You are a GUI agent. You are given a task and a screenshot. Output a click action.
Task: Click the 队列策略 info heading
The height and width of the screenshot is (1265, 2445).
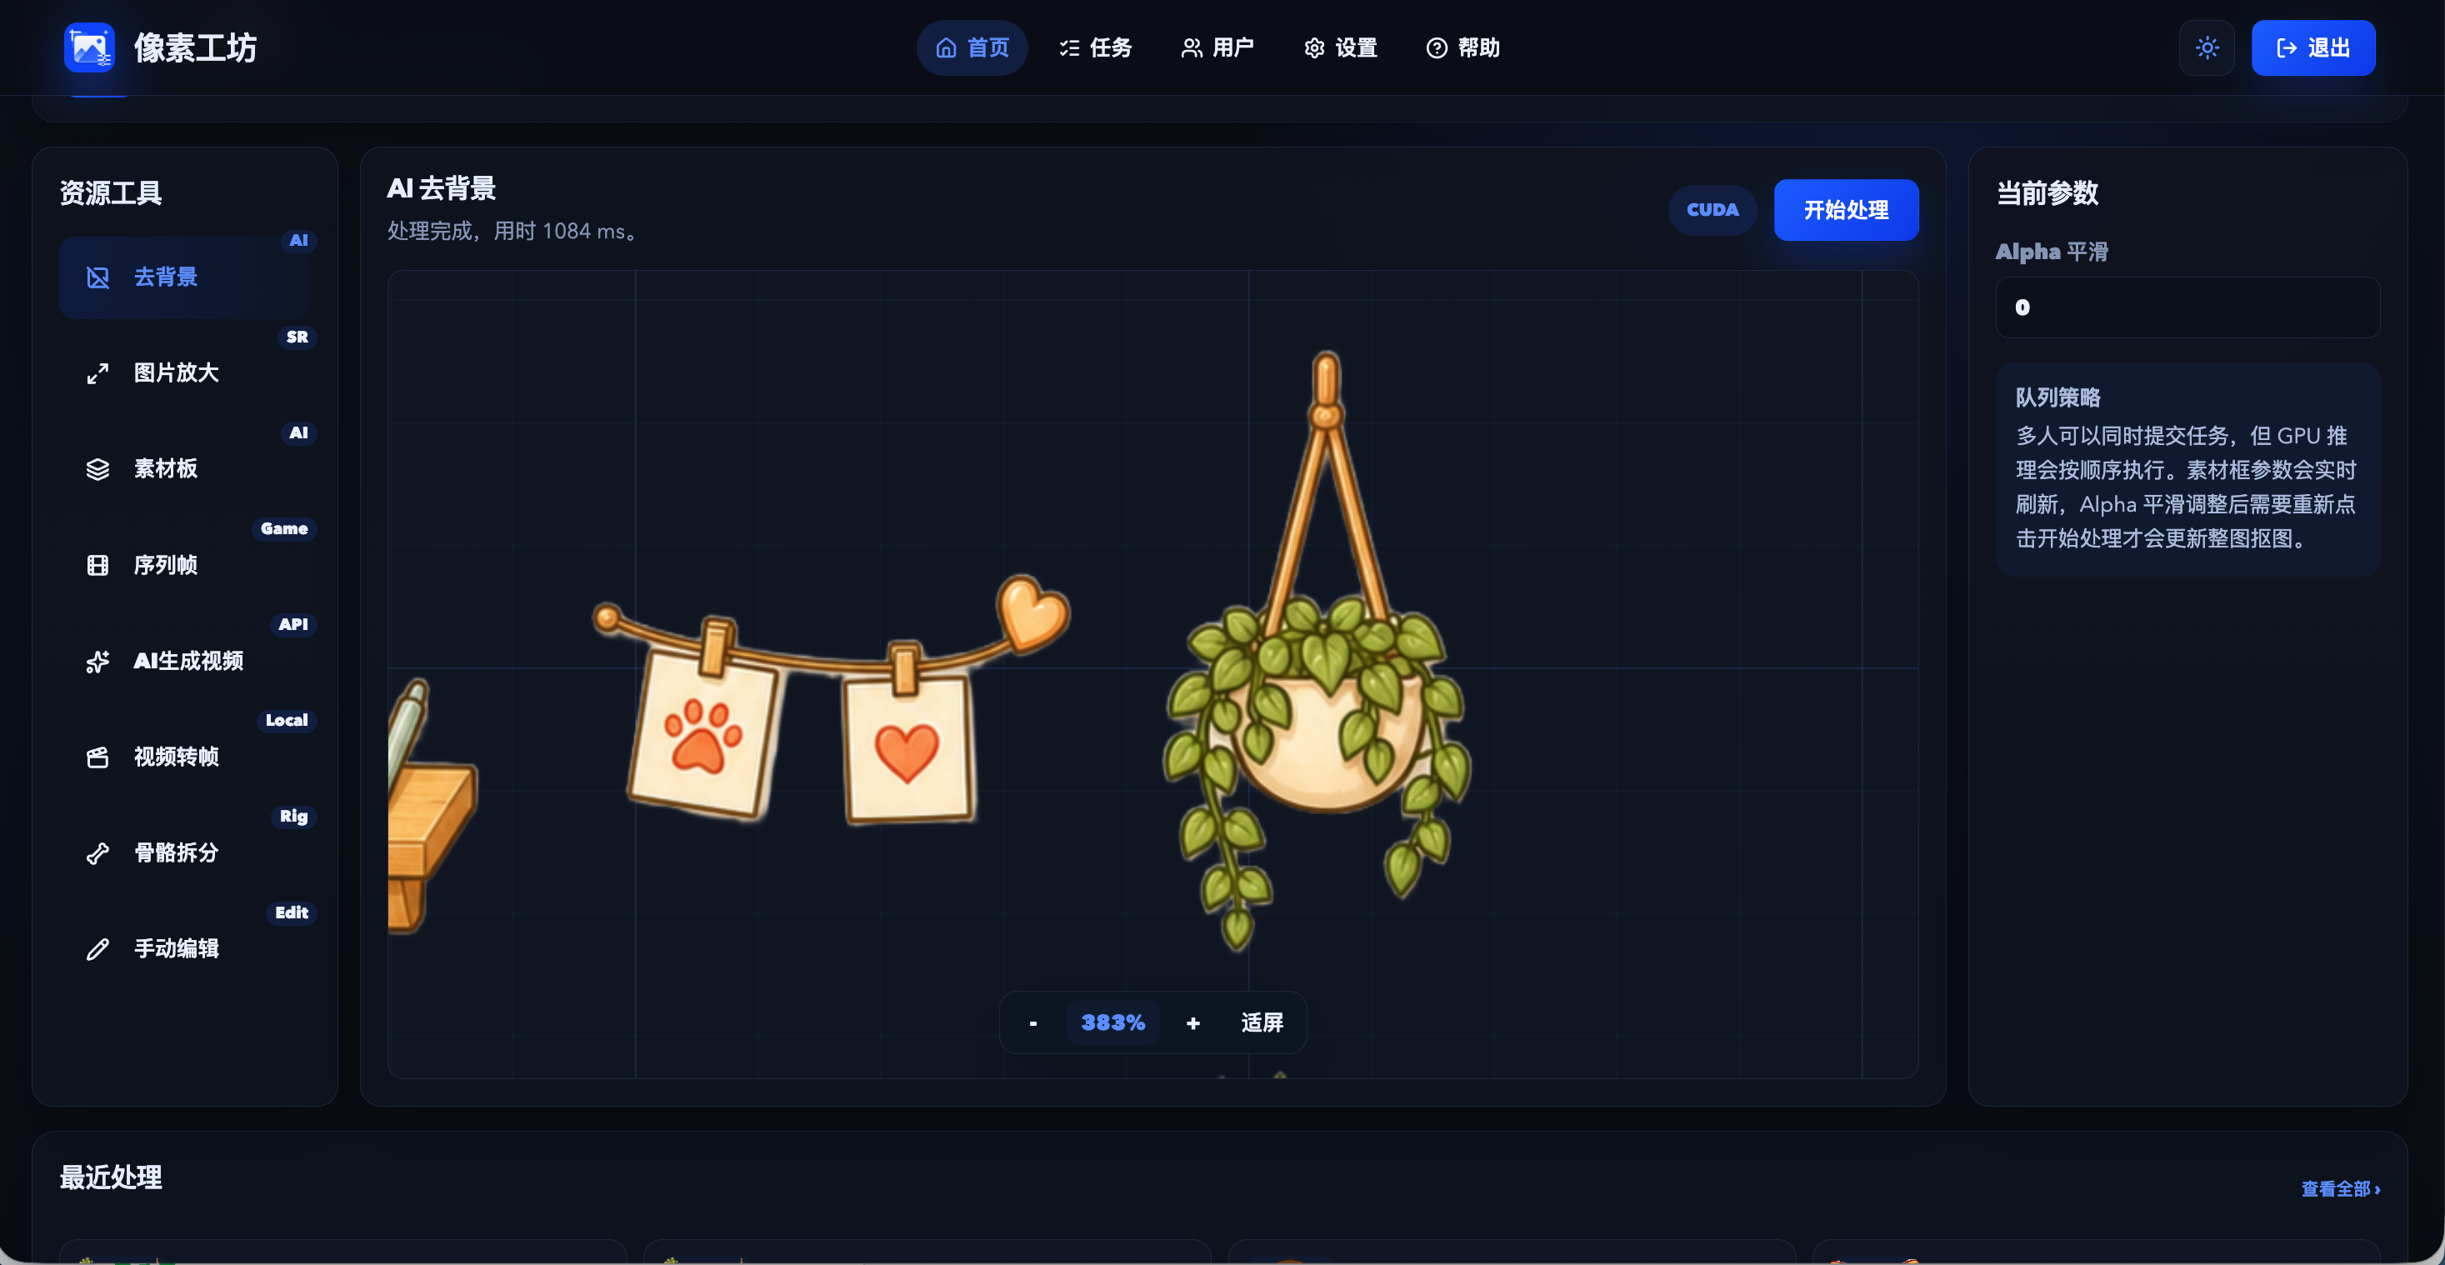(x=2057, y=397)
